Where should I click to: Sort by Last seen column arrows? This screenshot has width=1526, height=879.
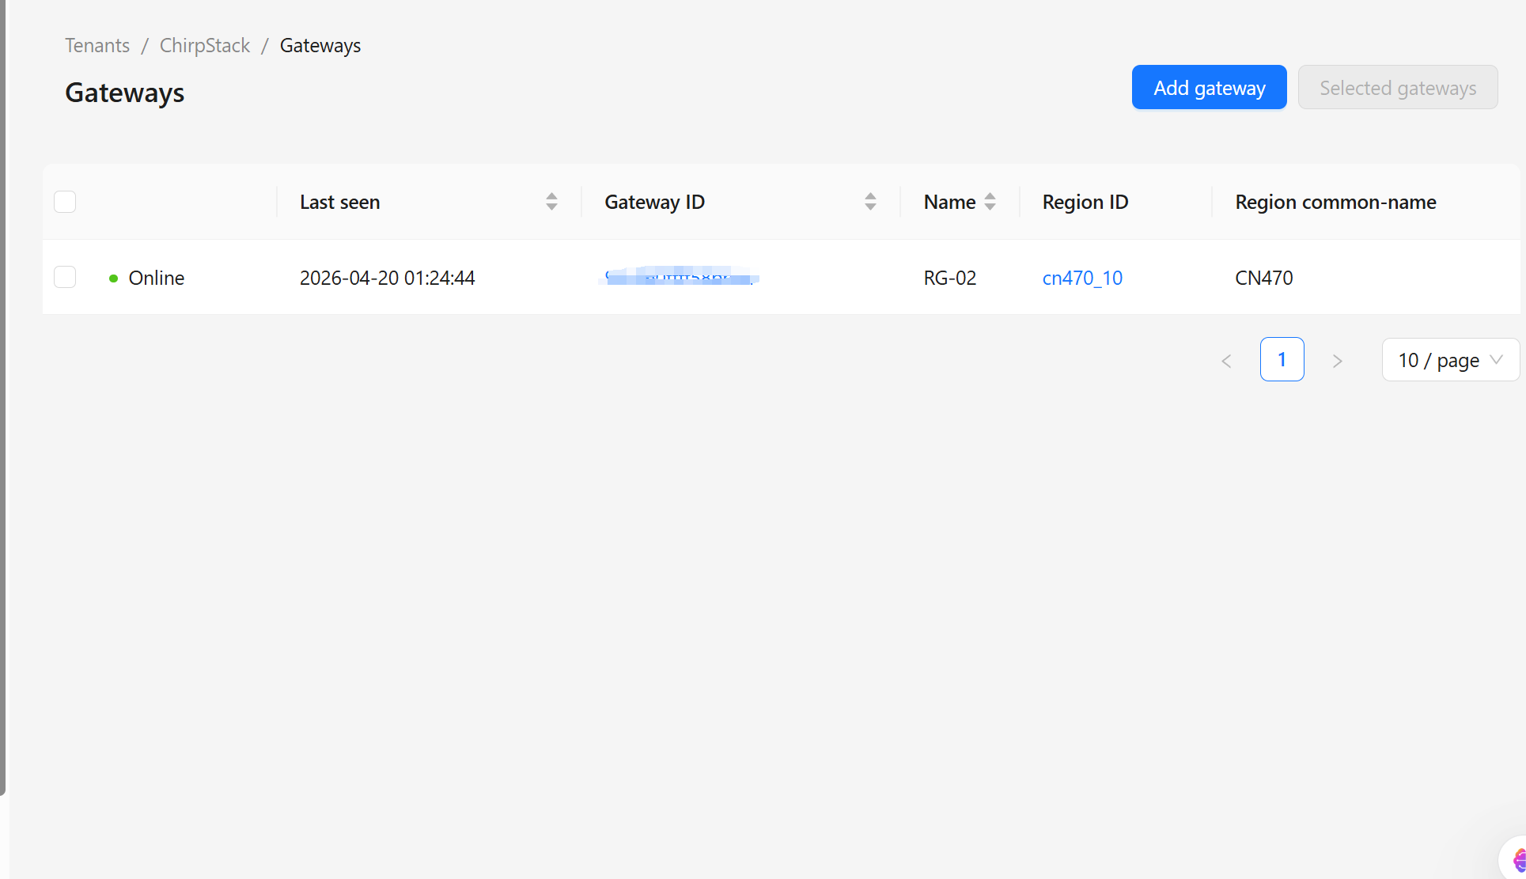pyautogui.click(x=551, y=202)
